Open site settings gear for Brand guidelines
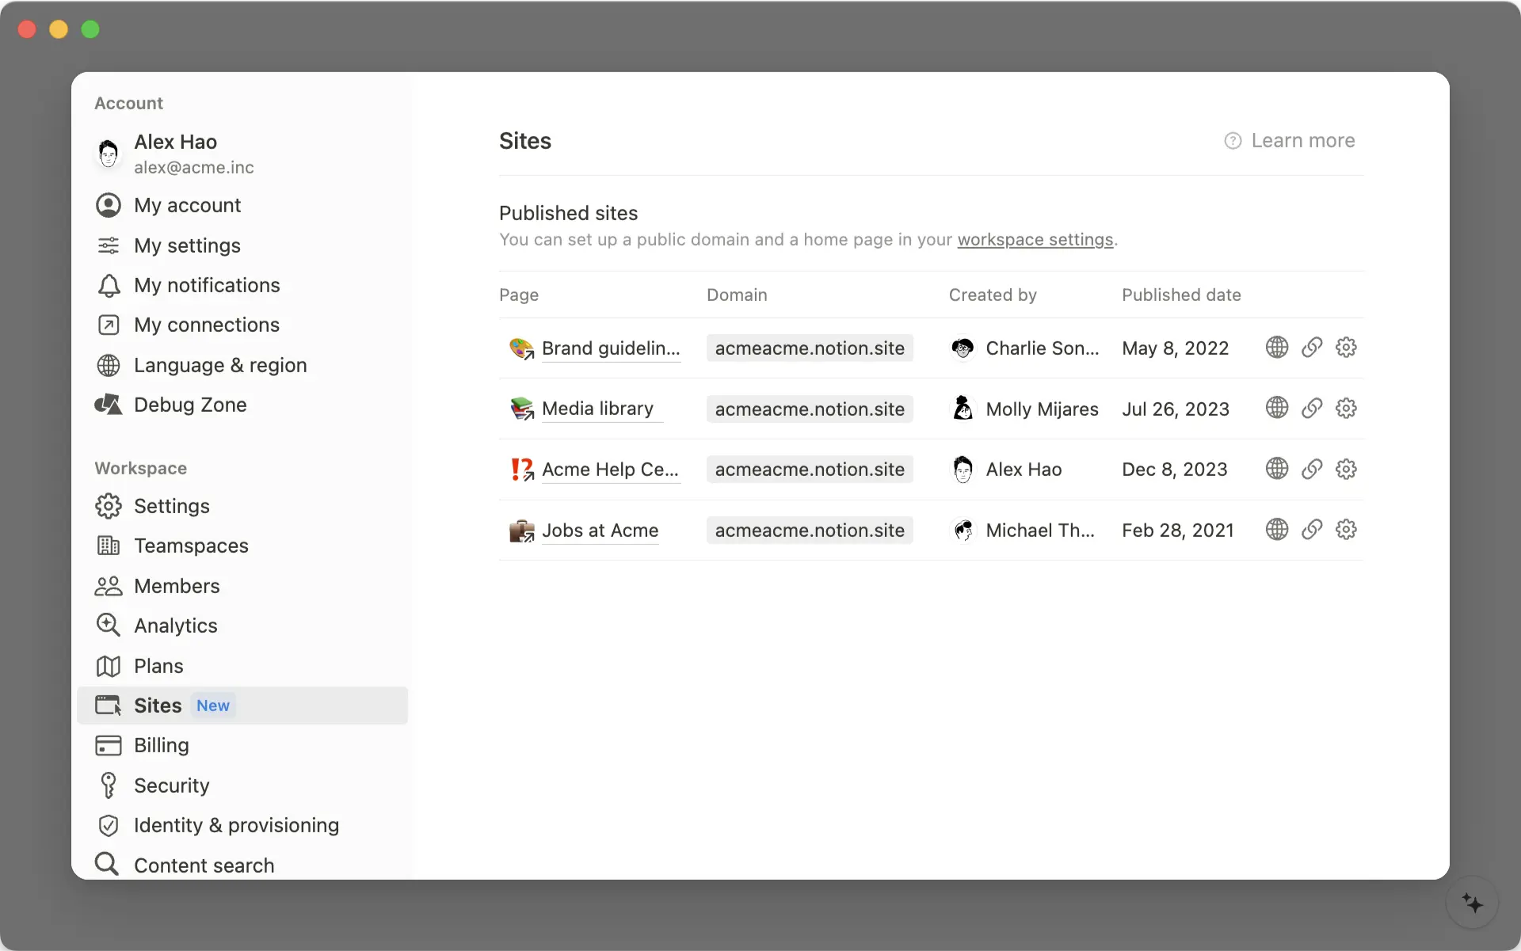The width and height of the screenshot is (1521, 951). [x=1346, y=348]
